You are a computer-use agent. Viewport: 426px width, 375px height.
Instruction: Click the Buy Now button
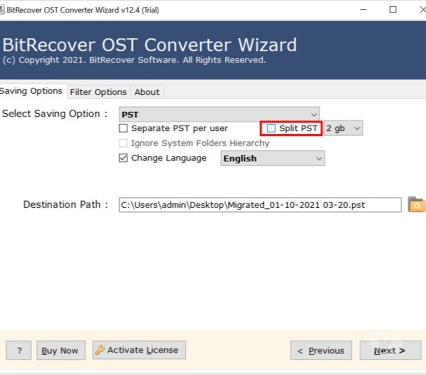pos(61,351)
